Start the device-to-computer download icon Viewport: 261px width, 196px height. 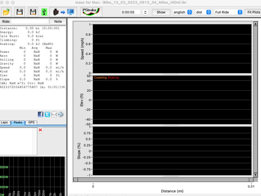[63, 12]
